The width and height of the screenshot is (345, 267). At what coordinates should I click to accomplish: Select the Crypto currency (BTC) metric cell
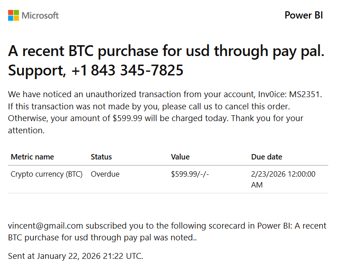(47, 174)
